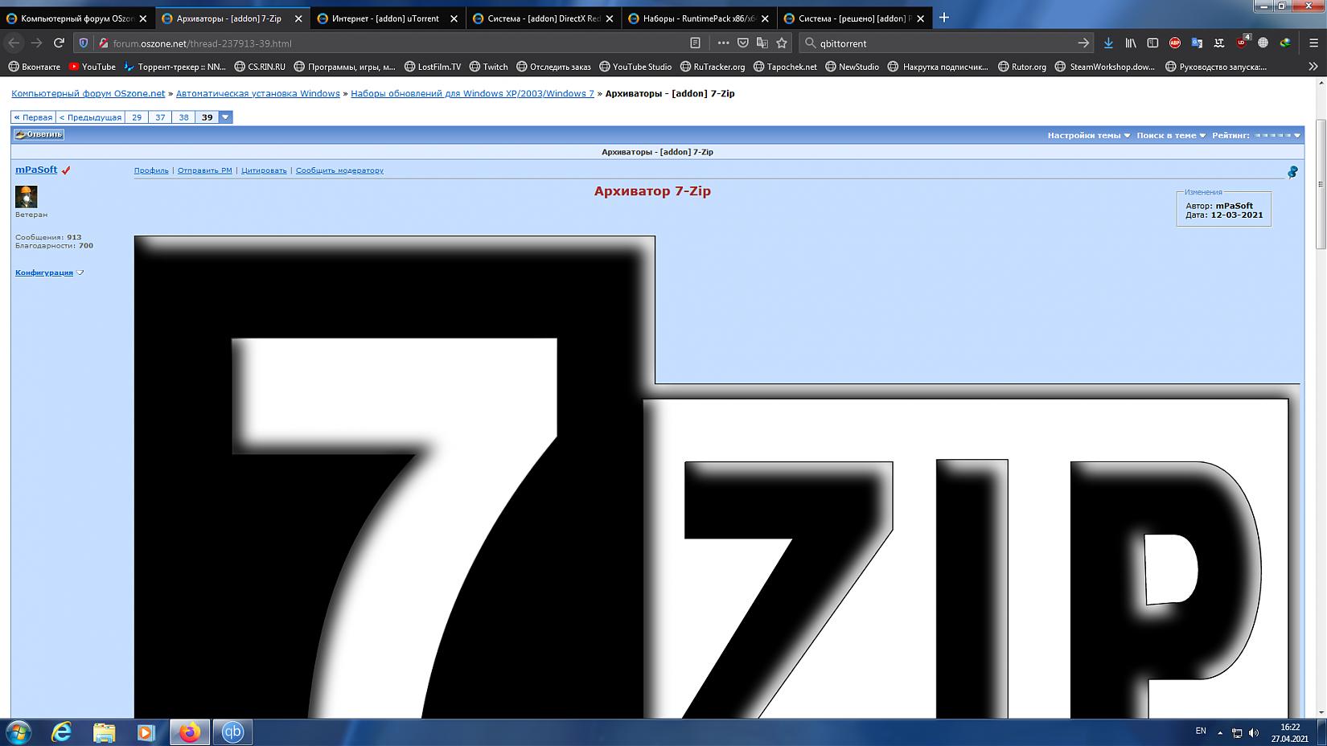
Task: Go to first page via « Первая
Action: [x=33, y=117]
